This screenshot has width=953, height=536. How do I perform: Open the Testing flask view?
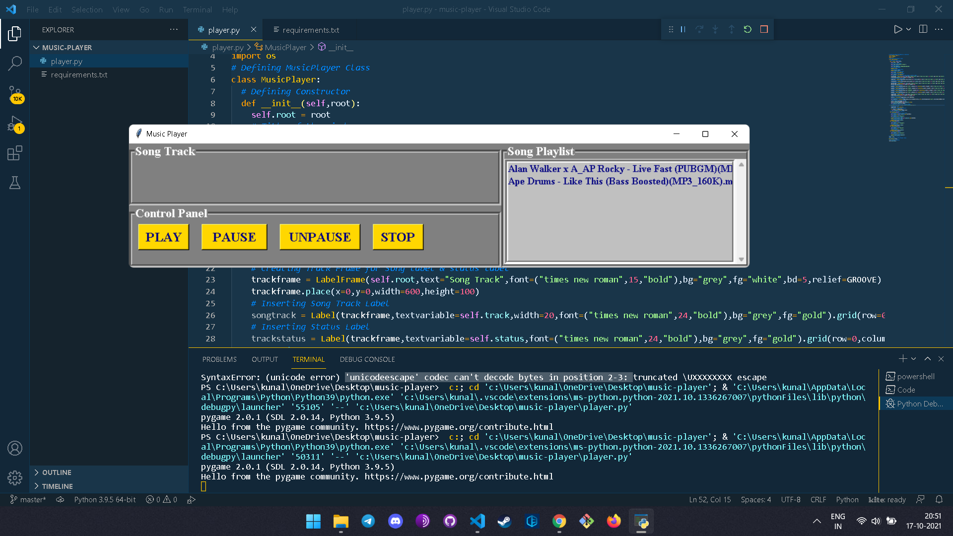pos(15,183)
